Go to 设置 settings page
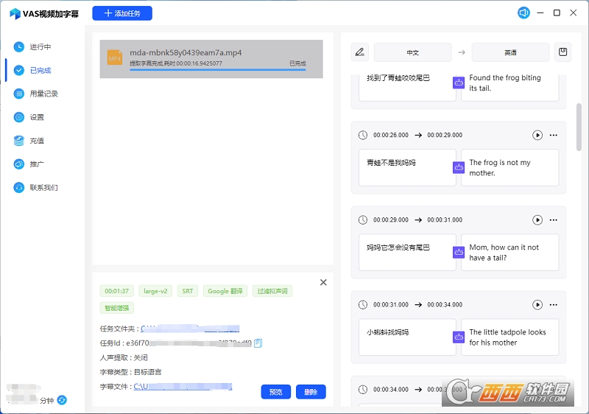 (x=37, y=117)
